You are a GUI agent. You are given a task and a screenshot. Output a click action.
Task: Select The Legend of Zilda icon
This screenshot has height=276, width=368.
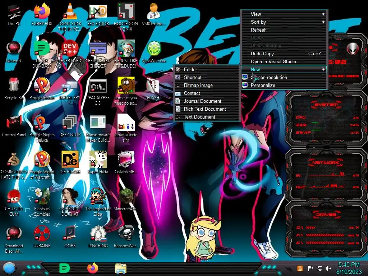tap(98, 202)
